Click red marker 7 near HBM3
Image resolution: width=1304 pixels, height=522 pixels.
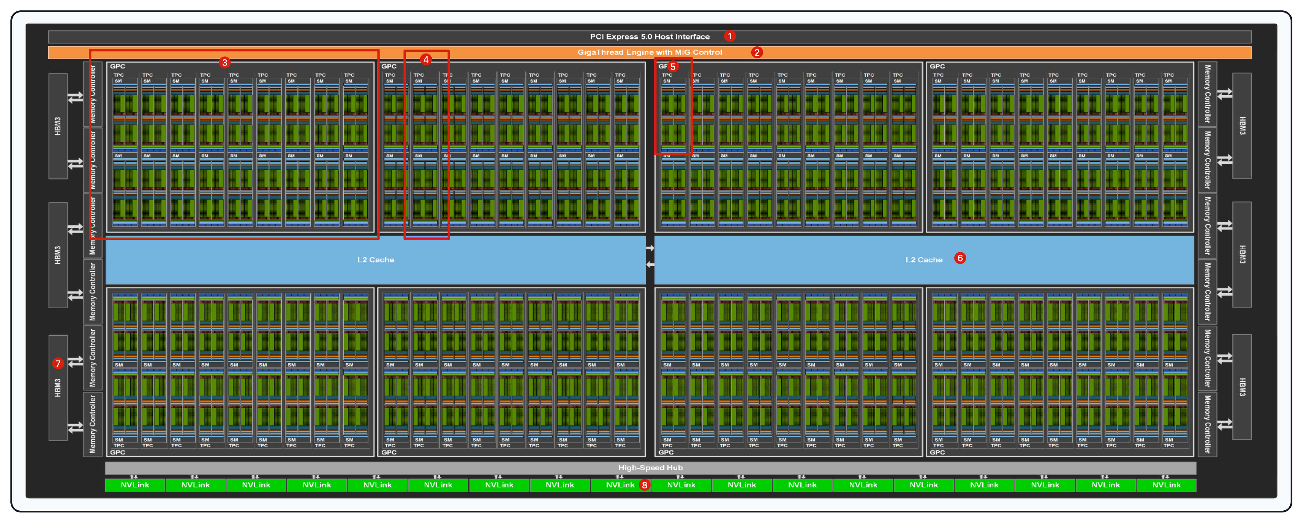tap(58, 363)
